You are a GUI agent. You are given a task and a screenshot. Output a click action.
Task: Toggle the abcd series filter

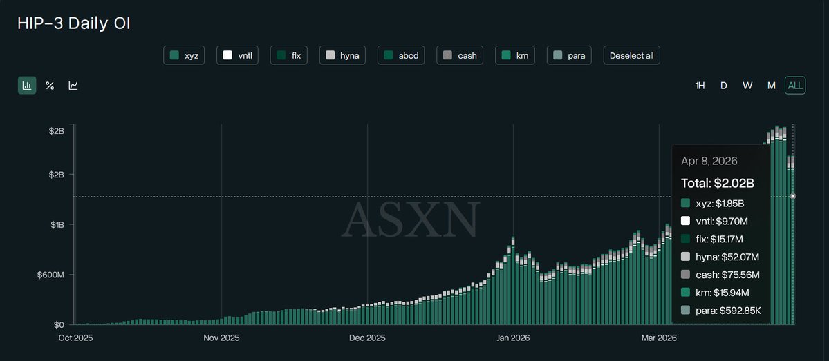pyautogui.click(x=402, y=55)
